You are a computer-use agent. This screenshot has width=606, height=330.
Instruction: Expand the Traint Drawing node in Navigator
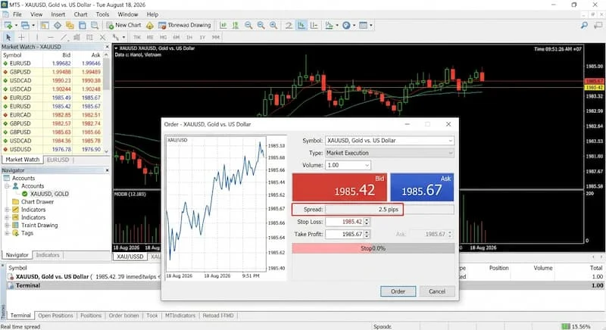tap(7, 226)
